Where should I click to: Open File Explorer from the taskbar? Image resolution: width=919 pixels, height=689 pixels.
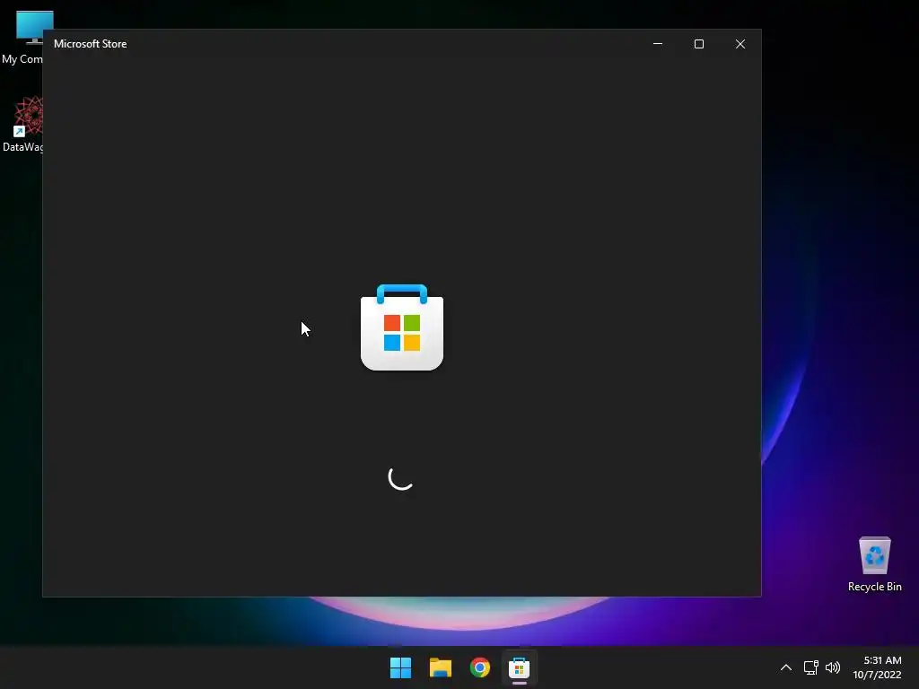pos(440,667)
